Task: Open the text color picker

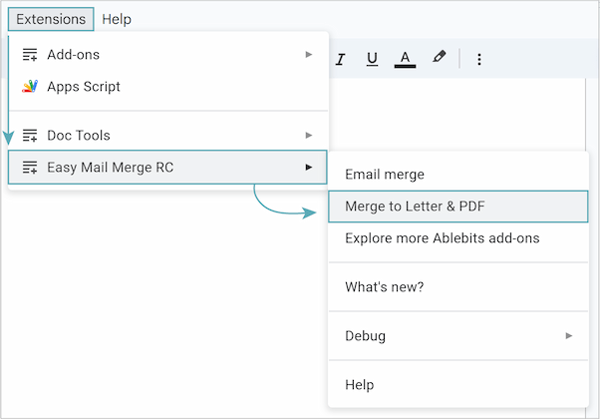Action: (405, 59)
